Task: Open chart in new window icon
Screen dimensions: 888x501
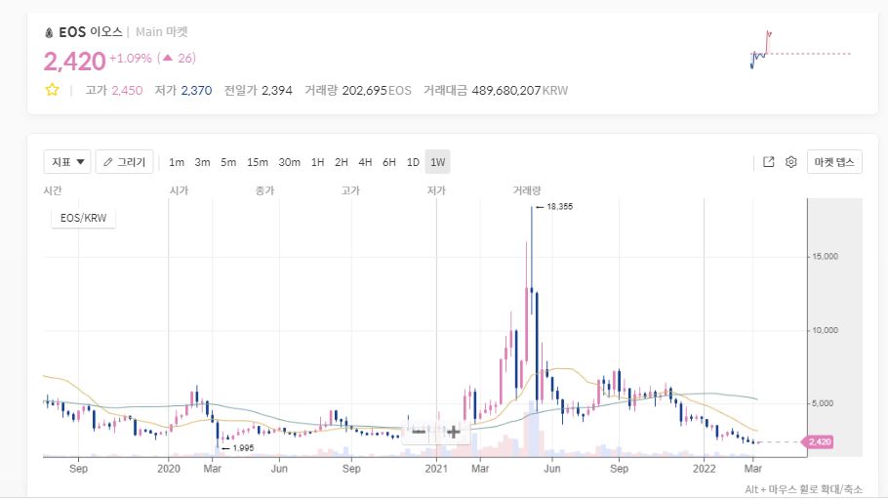Action: pyautogui.click(x=769, y=162)
